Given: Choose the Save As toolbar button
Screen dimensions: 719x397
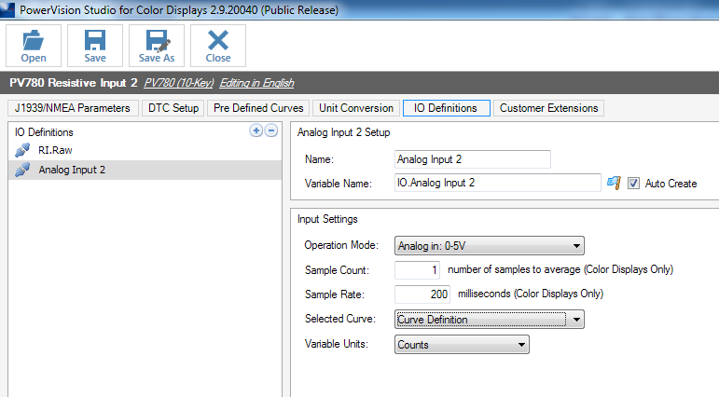Looking at the screenshot, I should (x=157, y=46).
